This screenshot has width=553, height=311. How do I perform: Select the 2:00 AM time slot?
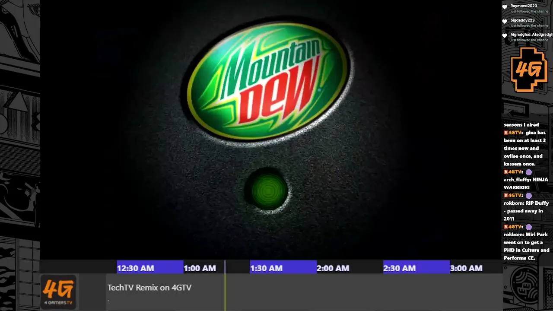[x=350, y=268]
